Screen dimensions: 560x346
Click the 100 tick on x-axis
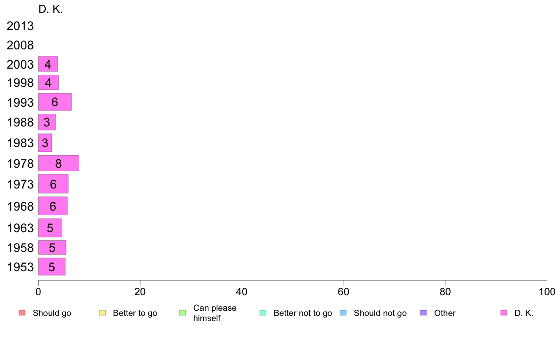(547, 292)
